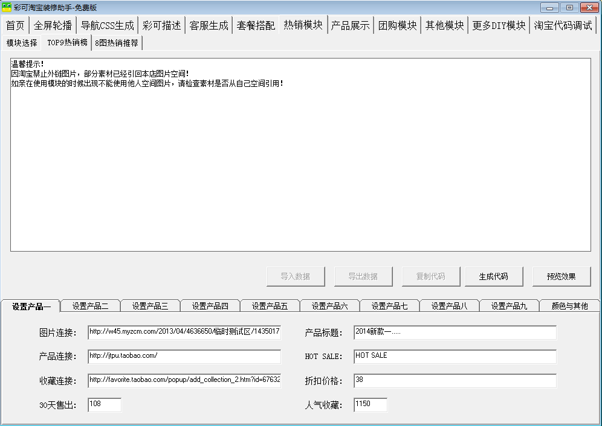The height and width of the screenshot is (426, 602).
Task: Minimize the application window
Action: click(x=549, y=7)
